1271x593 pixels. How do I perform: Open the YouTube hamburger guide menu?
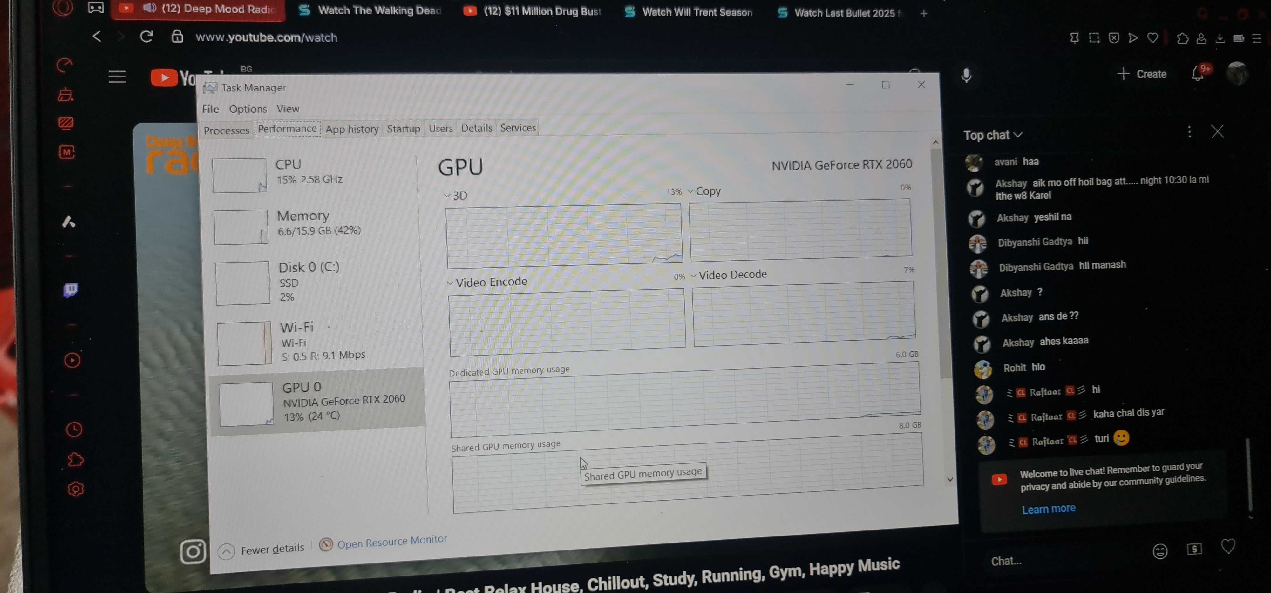tap(117, 77)
